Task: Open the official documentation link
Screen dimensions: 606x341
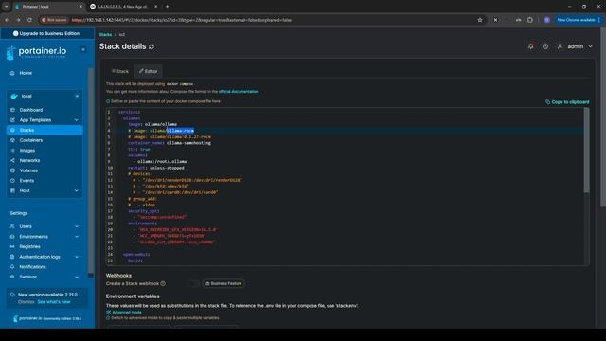Action: 239,92
